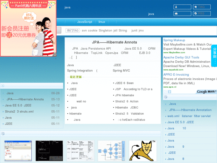Open the Panli anniversary advertisement banner
This screenshot has height=163, width=217.
pyautogui.click(x=28, y=28)
